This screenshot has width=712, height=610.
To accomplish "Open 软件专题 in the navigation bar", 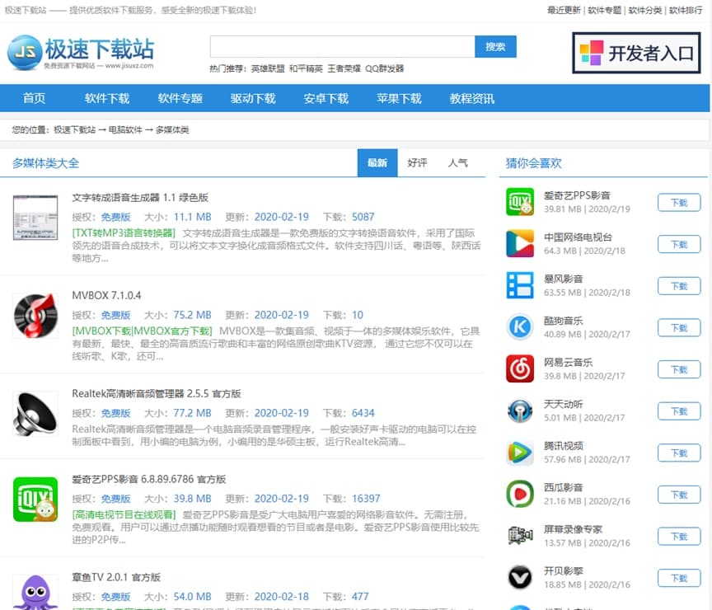I will point(180,98).
